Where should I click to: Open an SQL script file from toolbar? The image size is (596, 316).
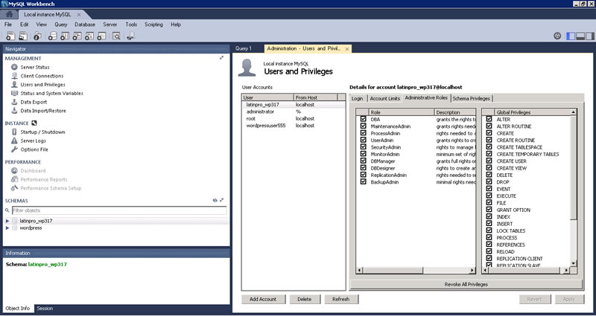23,36
